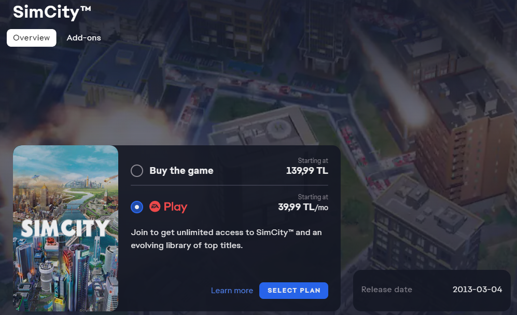Click the unlimited access description text
Image resolution: width=517 pixels, height=315 pixels.
tap(226, 239)
